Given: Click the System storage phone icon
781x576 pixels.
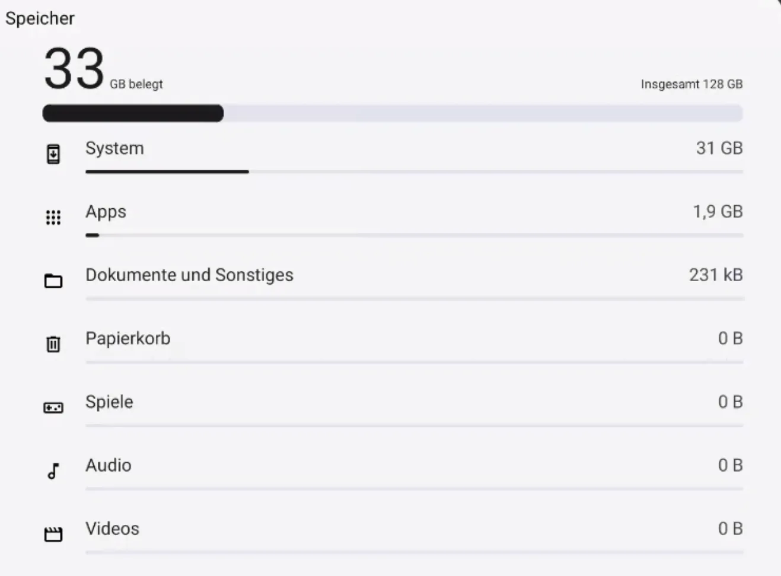Looking at the screenshot, I should click(x=53, y=154).
